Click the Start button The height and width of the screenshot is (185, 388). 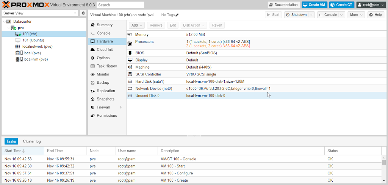[x=273, y=15]
